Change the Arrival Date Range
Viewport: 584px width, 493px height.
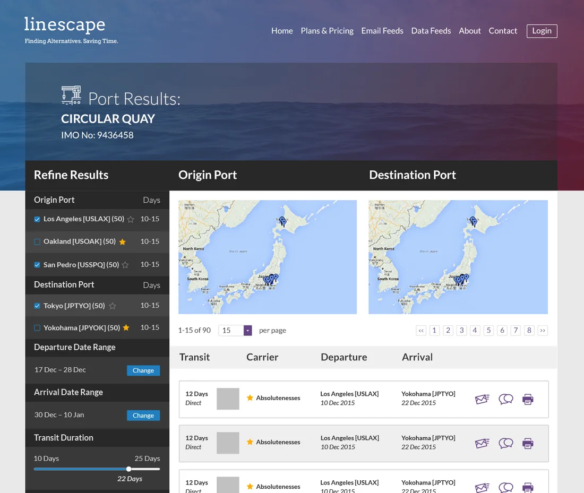143,416
